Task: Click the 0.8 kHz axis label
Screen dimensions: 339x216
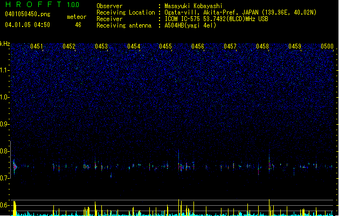Action: click(x=5, y=151)
